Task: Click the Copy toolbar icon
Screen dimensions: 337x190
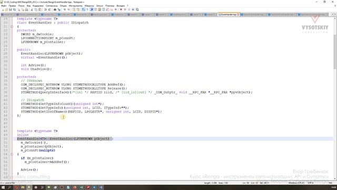Action: coord(36,9)
